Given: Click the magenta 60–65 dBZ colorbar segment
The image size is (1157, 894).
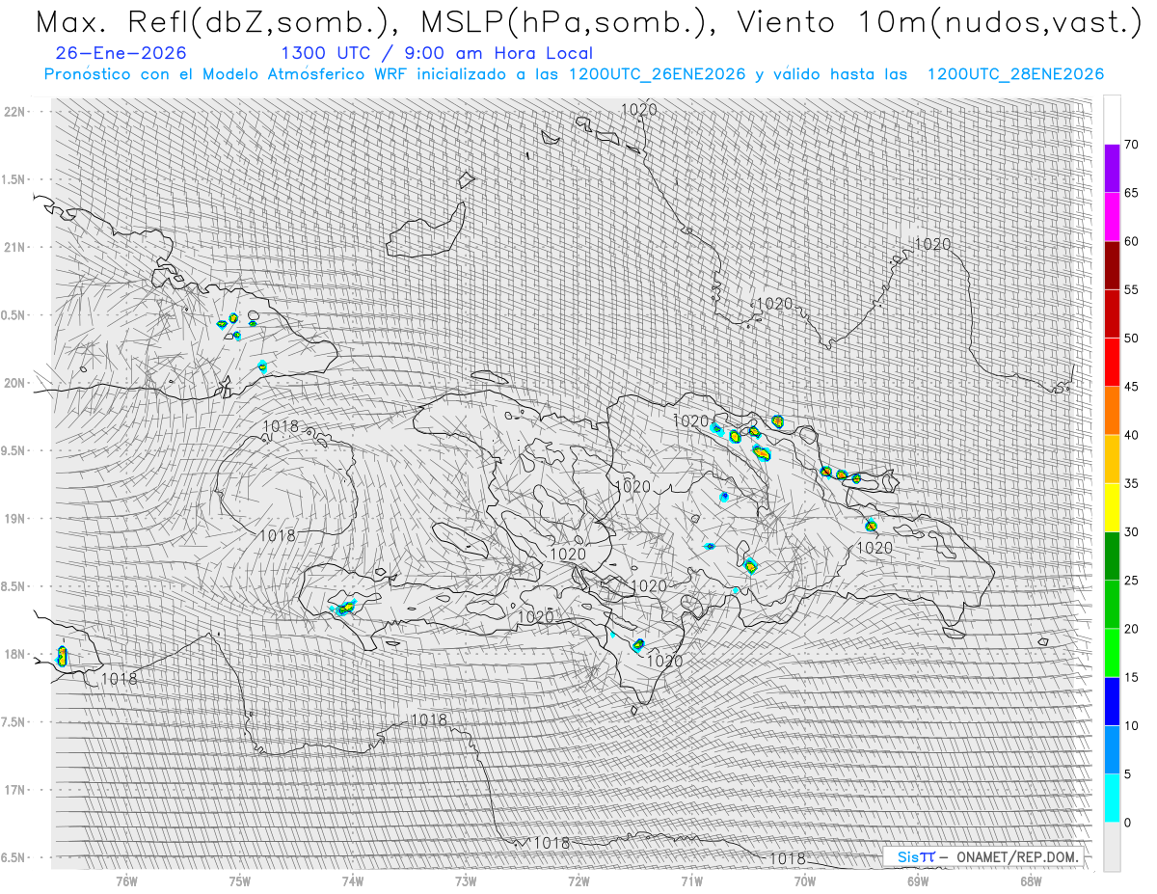Looking at the screenshot, I should pyautogui.click(x=1112, y=217).
